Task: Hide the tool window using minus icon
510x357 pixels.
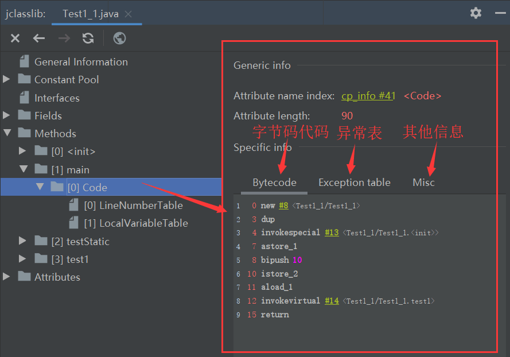Action: click(x=499, y=13)
